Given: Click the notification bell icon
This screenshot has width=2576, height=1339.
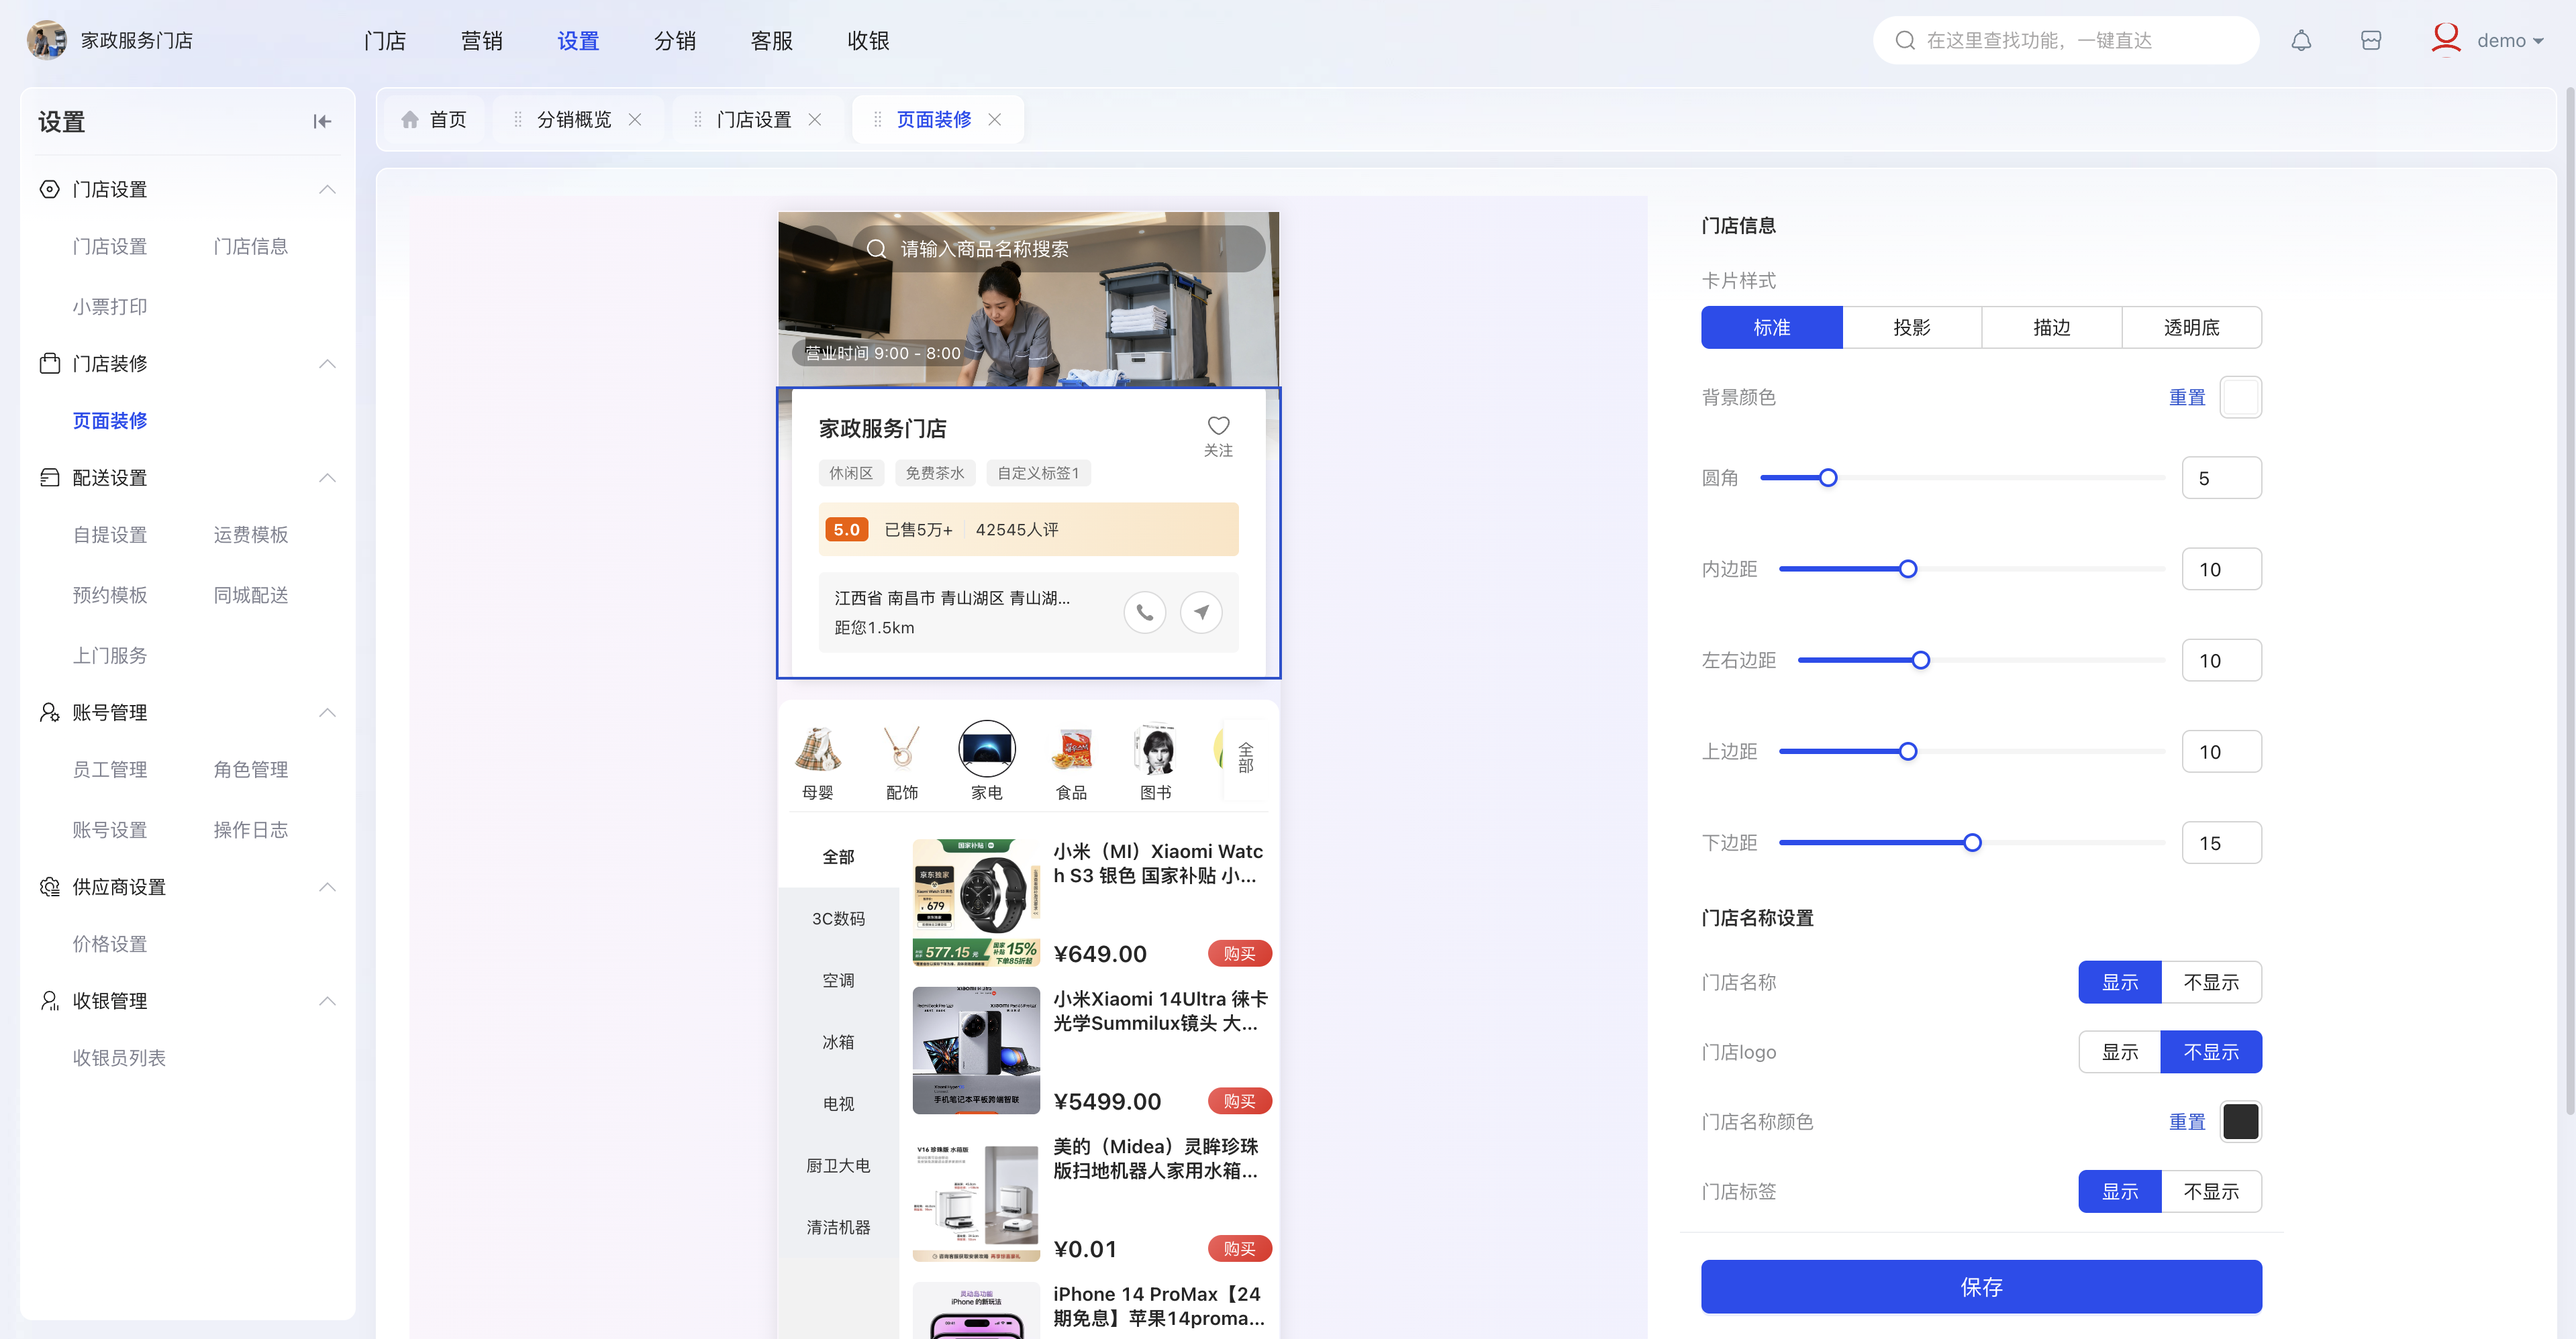Looking at the screenshot, I should pyautogui.click(x=2301, y=41).
